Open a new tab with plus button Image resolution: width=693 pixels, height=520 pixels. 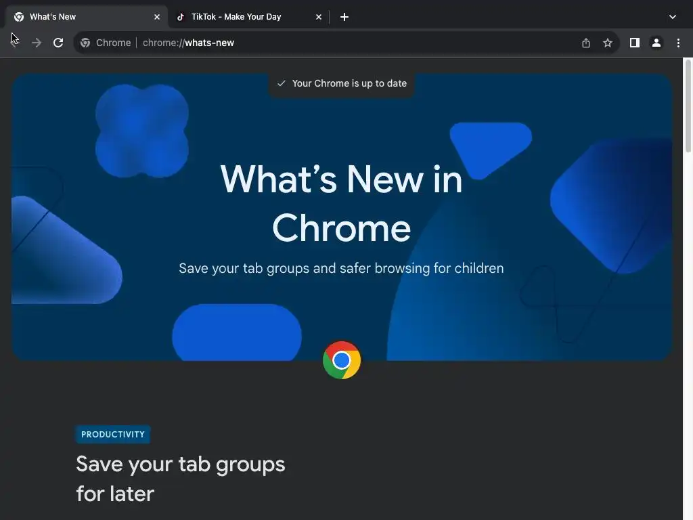[344, 17]
